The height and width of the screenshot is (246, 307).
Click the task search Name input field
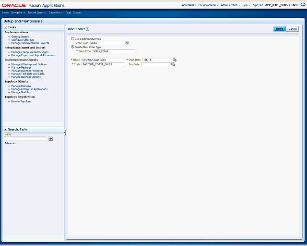pyautogui.click(x=25, y=139)
